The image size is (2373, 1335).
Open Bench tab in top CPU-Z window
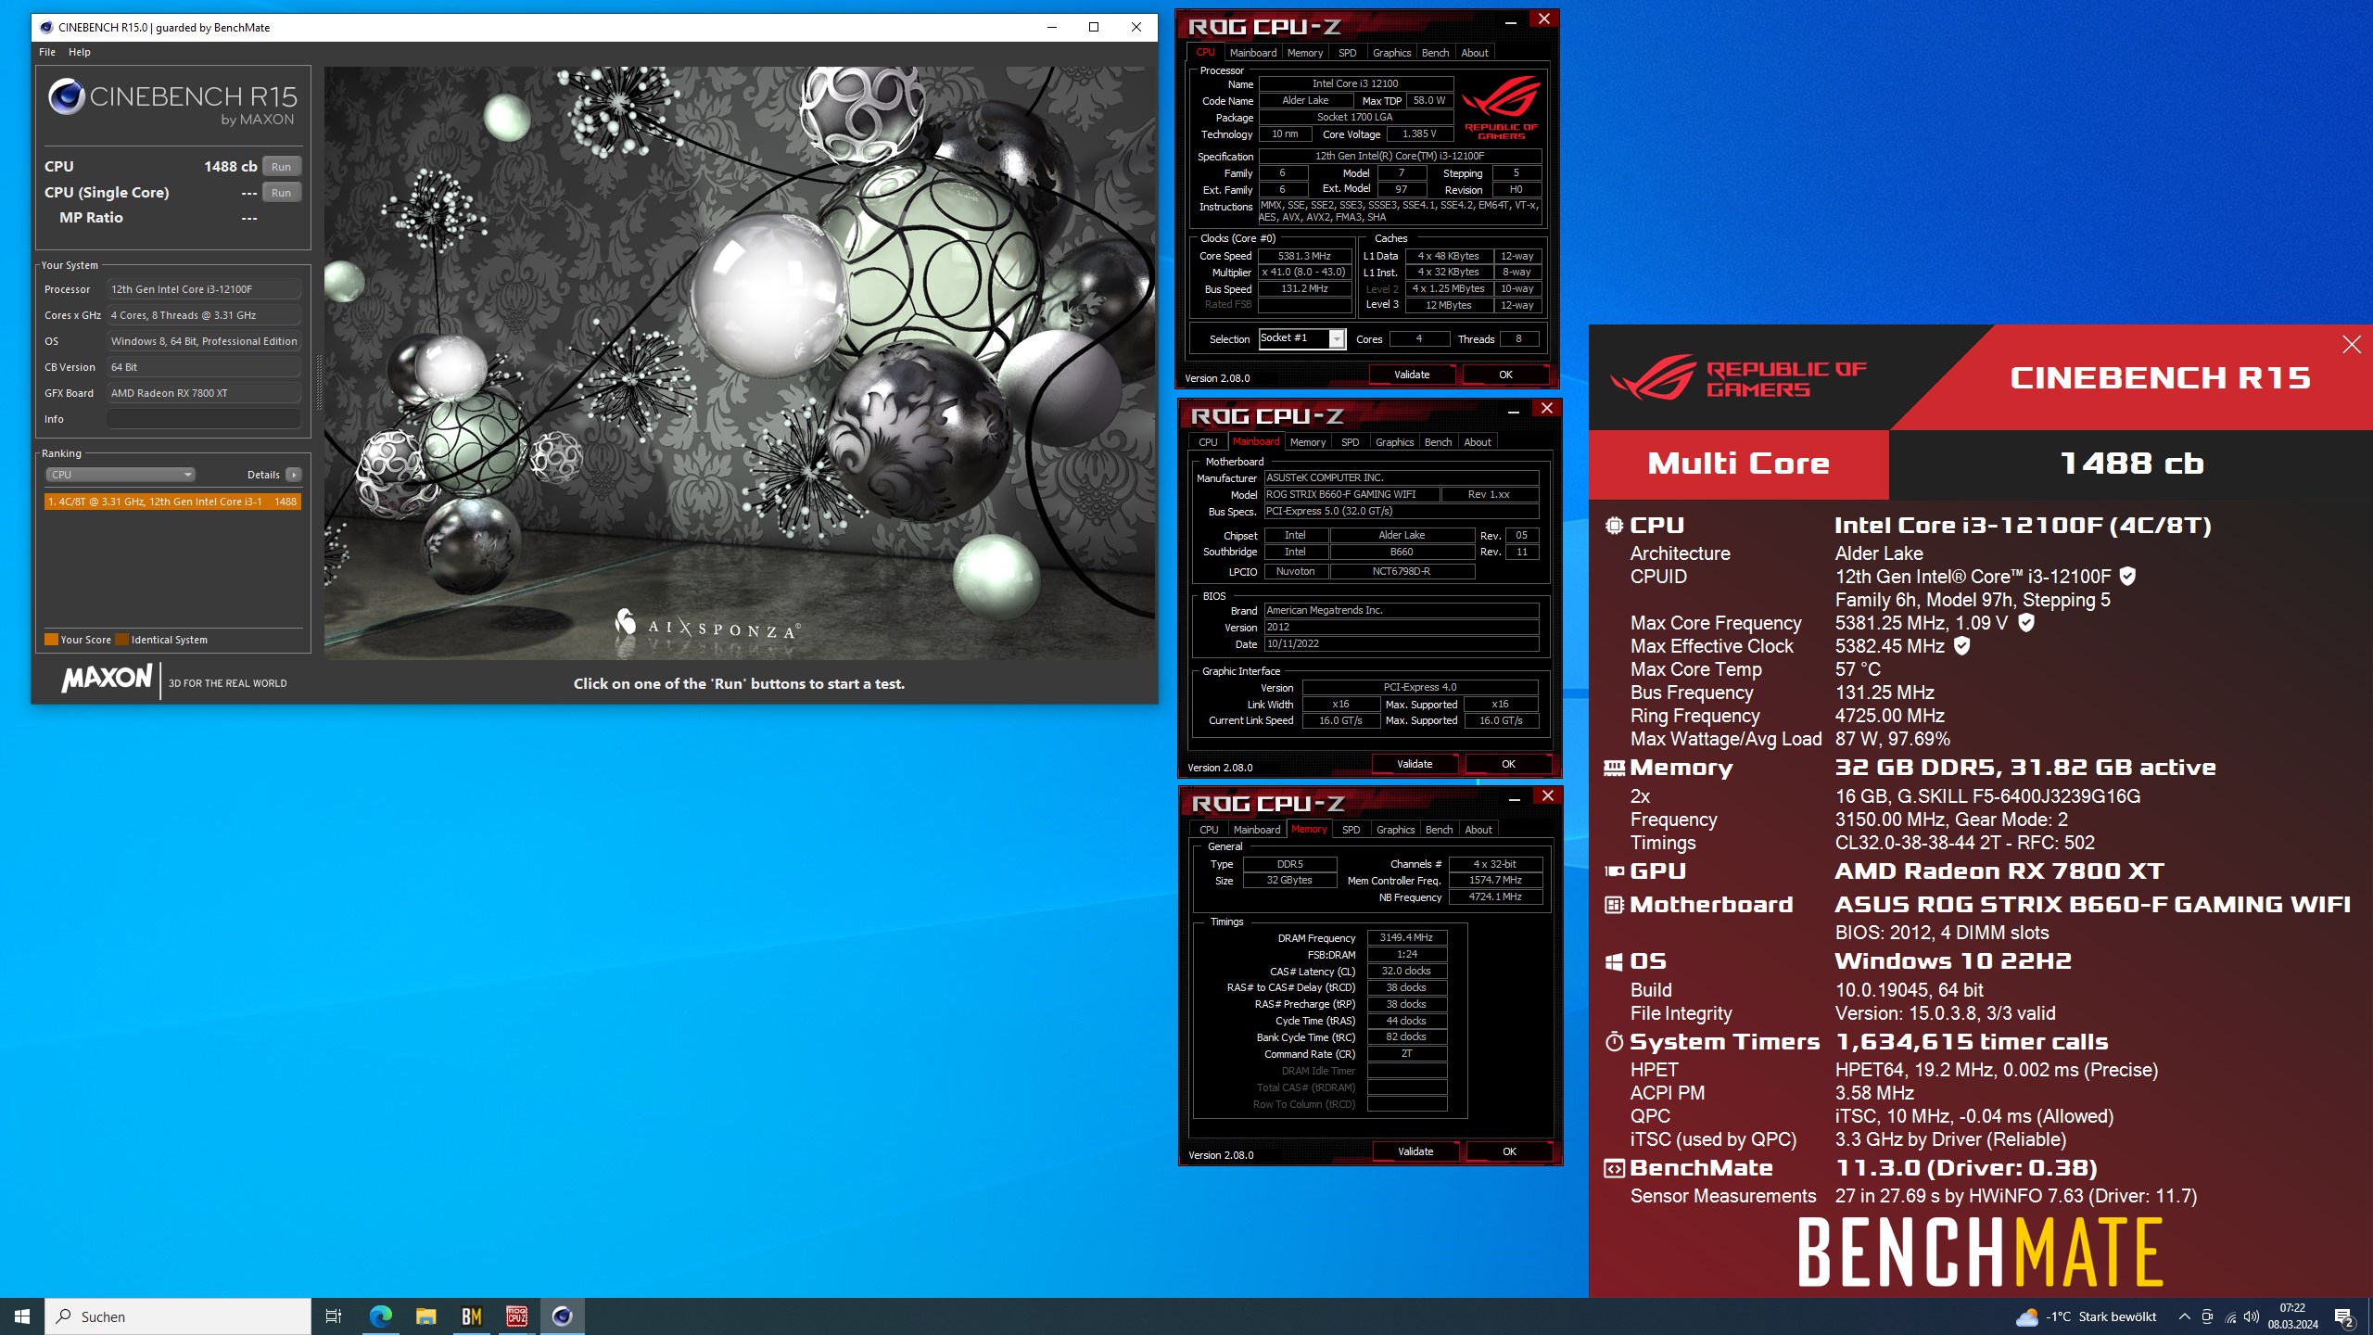1435,53
